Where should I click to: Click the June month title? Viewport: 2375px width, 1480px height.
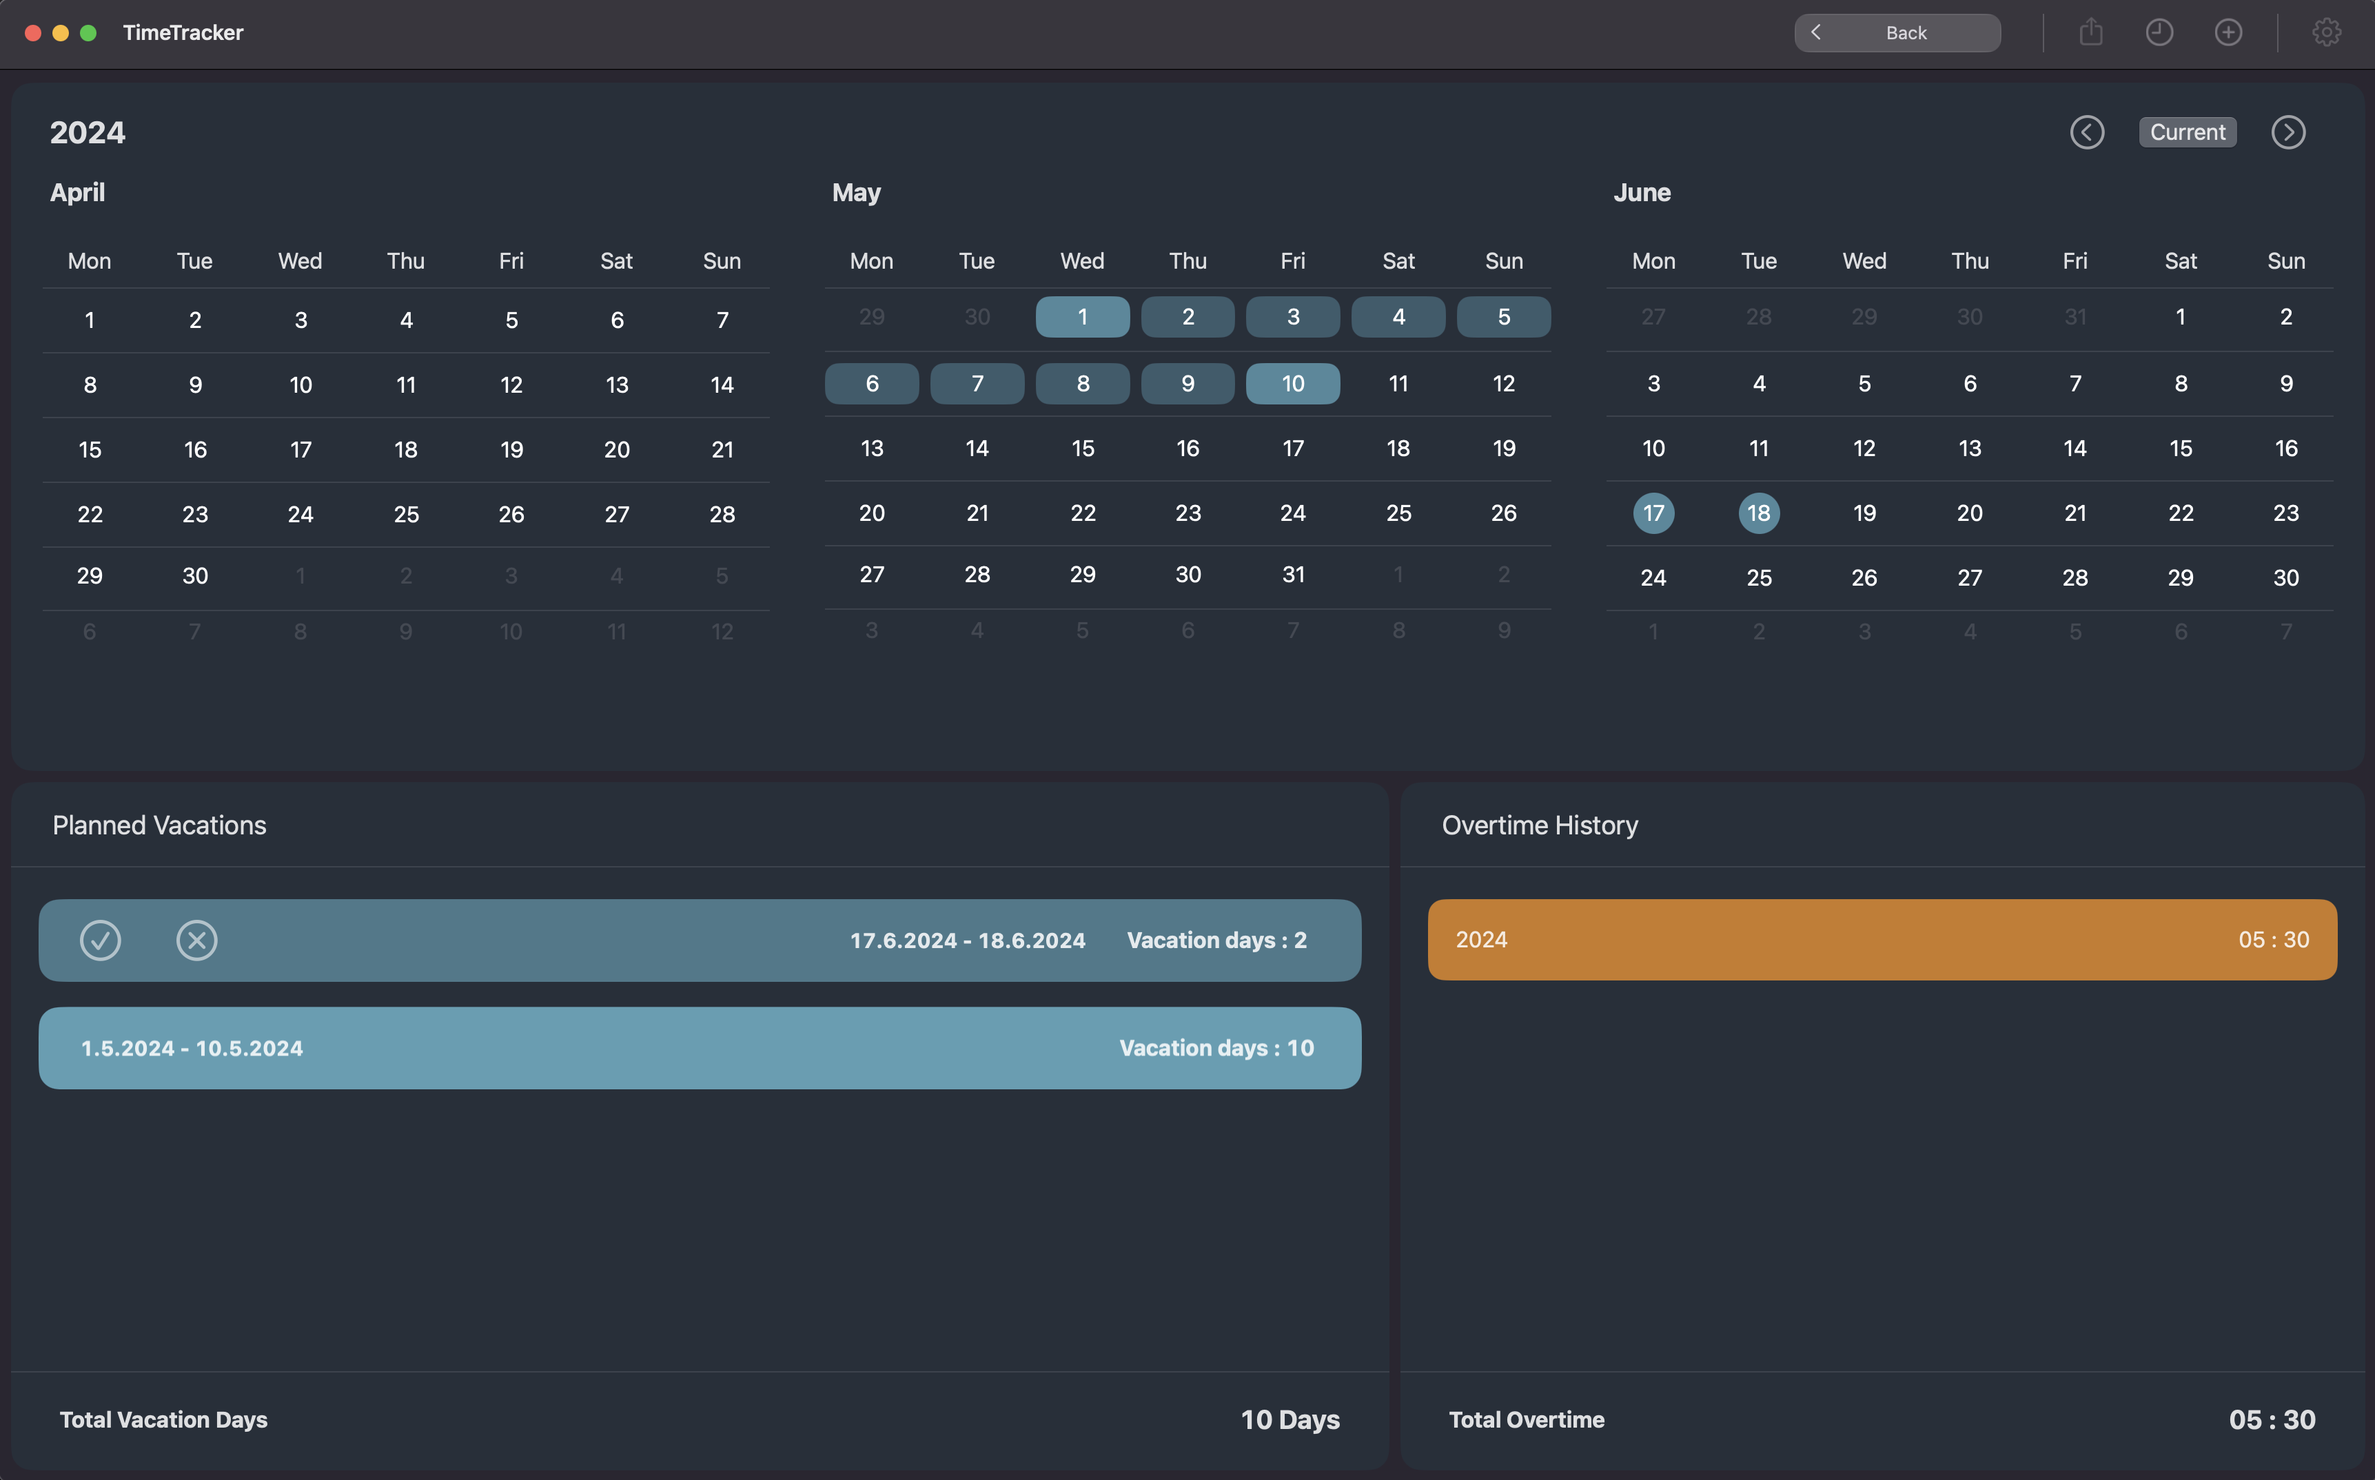(1642, 193)
